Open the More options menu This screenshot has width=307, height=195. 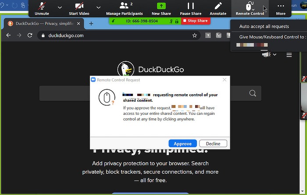281,9
